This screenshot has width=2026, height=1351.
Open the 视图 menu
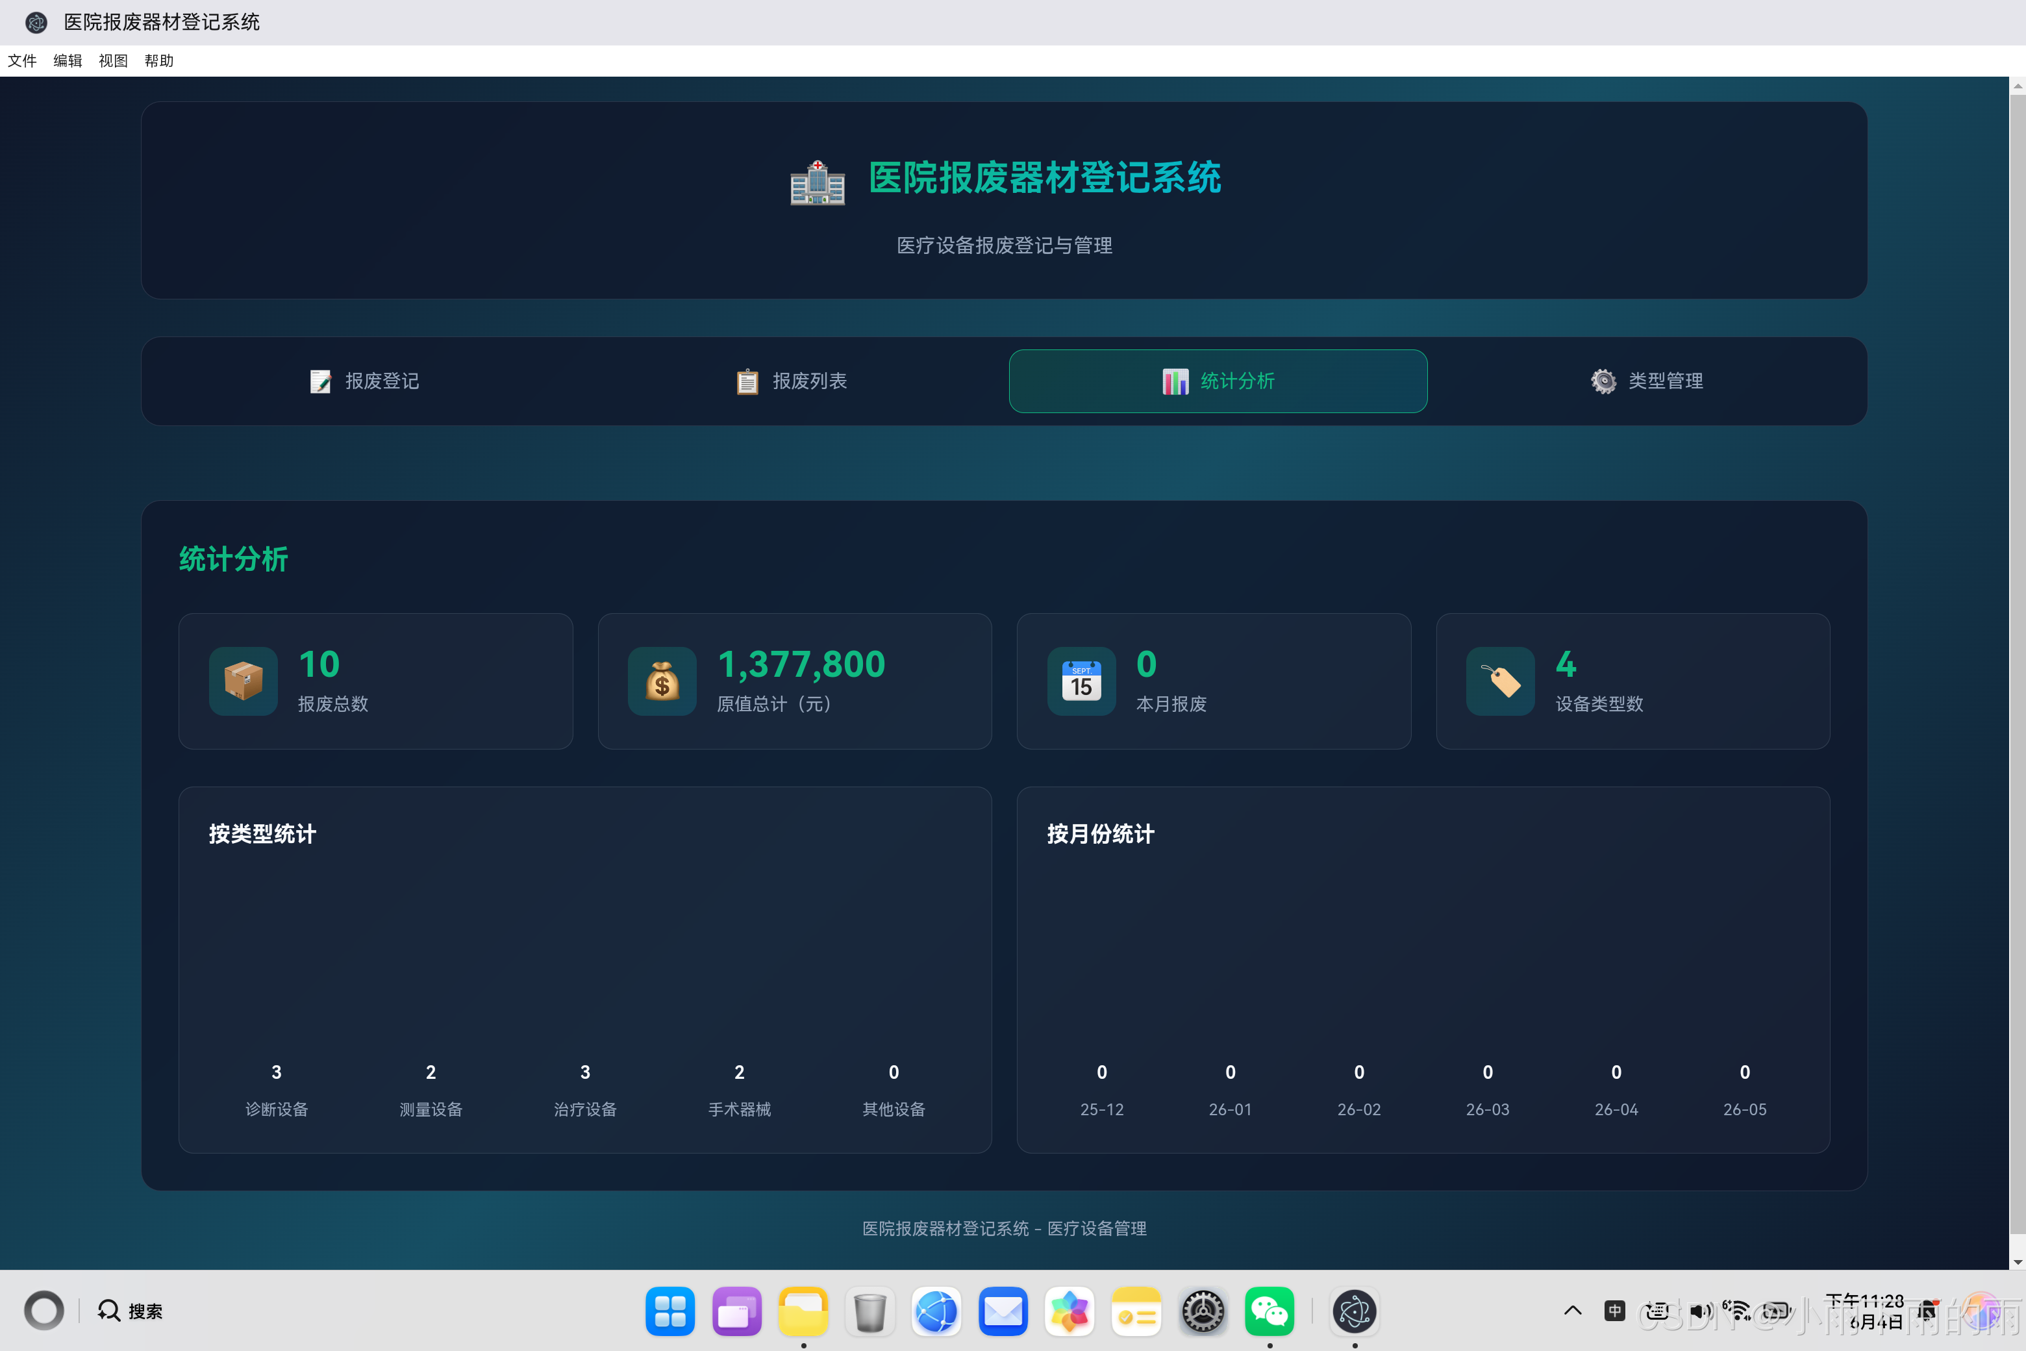(113, 60)
